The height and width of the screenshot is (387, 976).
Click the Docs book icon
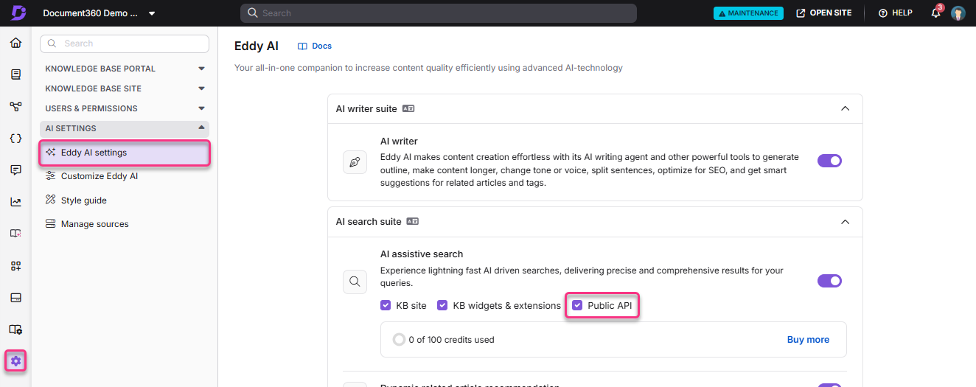(x=302, y=46)
